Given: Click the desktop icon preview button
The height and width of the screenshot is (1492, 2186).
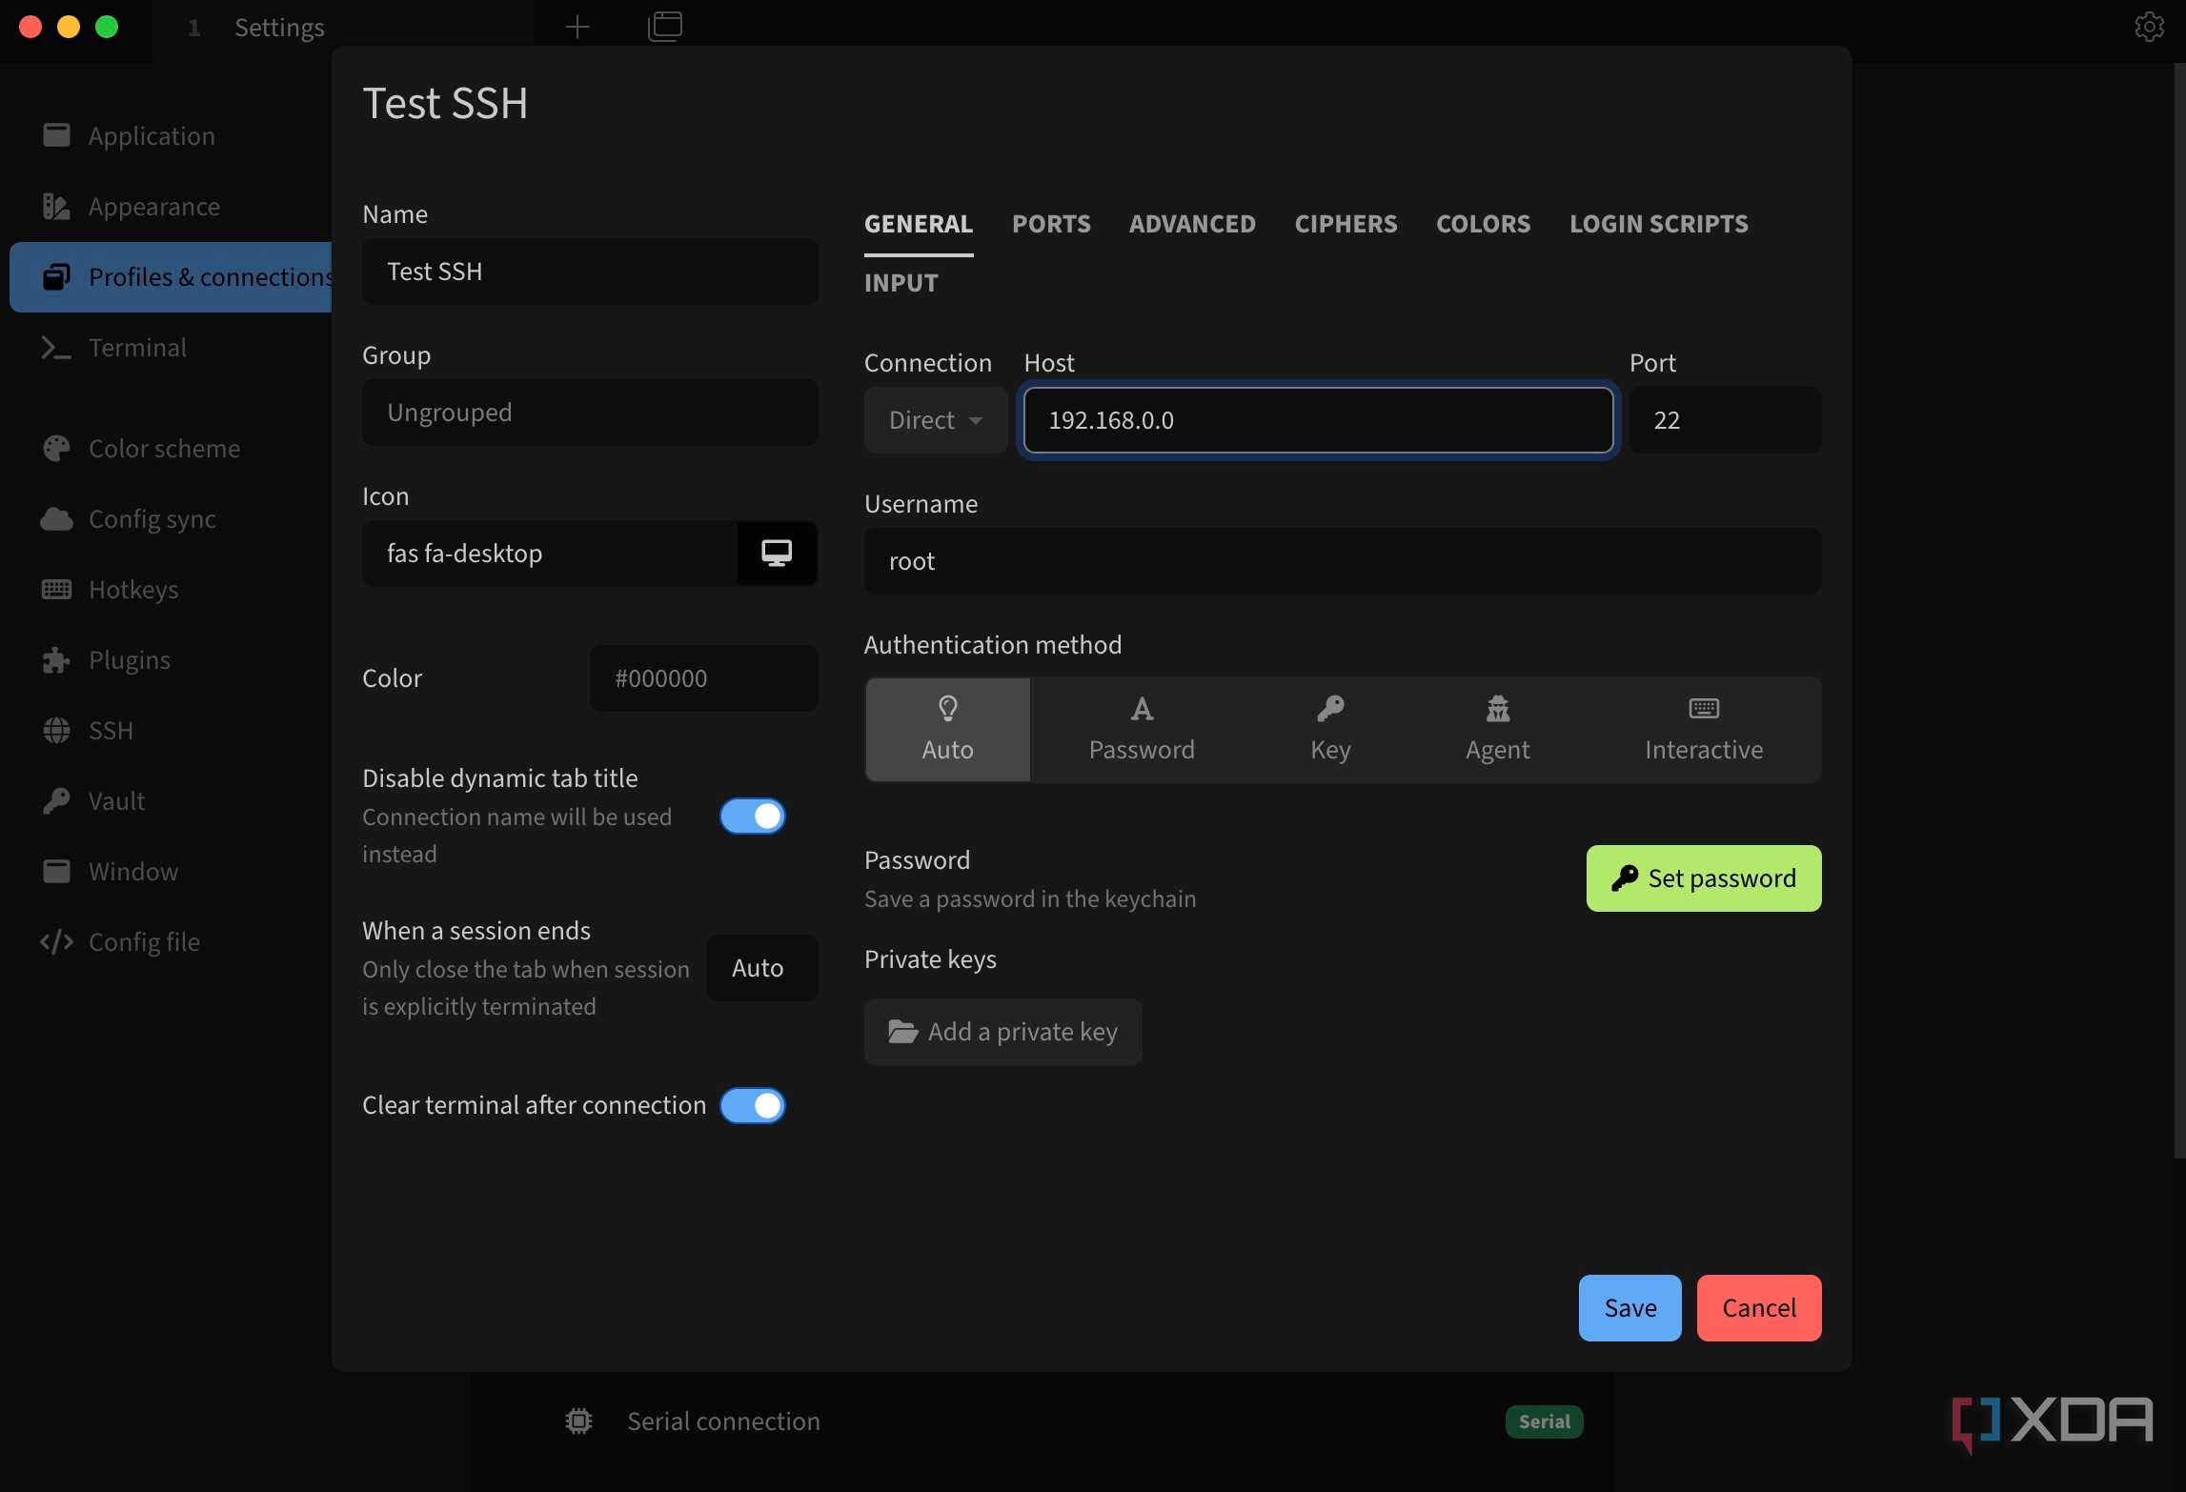Looking at the screenshot, I should click(x=777, y=554).
